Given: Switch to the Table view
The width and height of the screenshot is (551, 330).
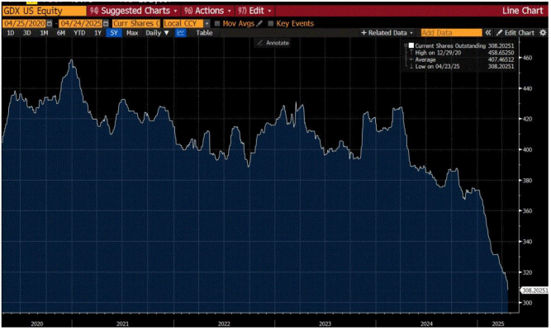Looking at the screenshot, I should [x=204, y=33].
